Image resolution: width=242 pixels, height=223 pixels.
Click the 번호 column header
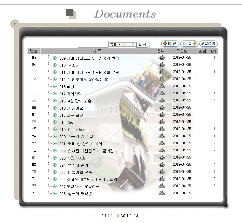click(34, 51)
